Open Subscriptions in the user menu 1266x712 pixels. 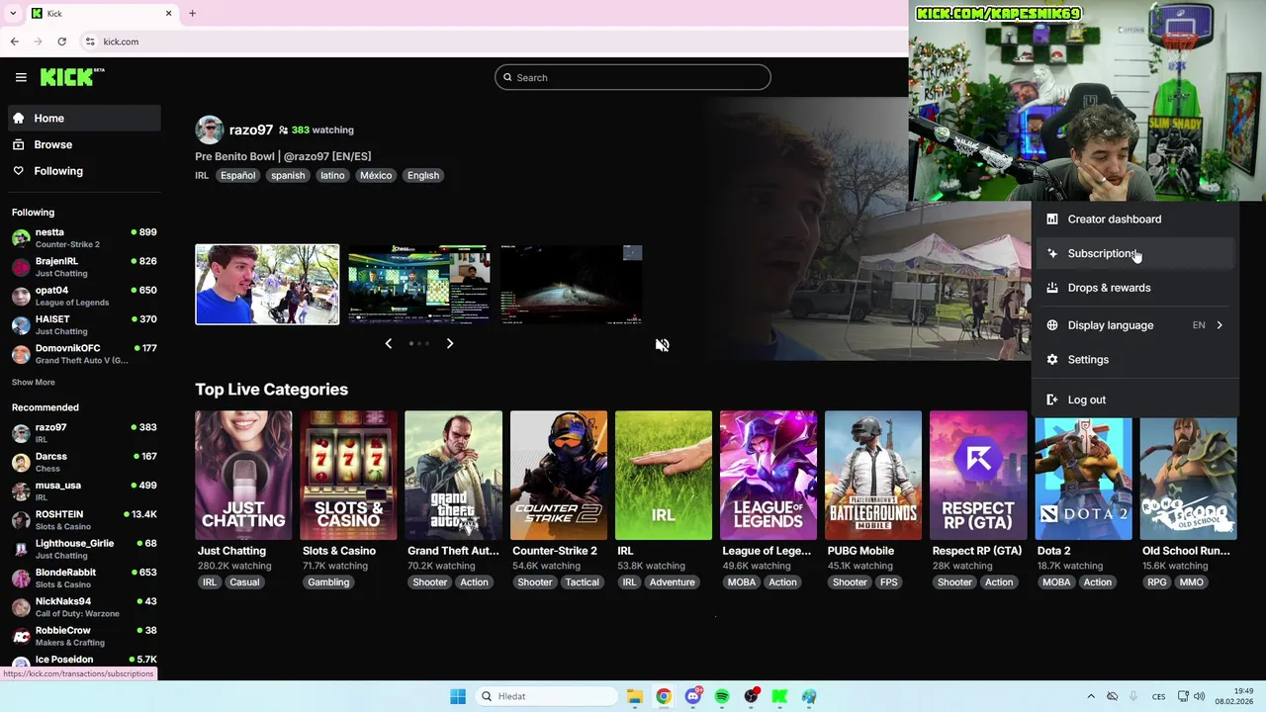[1135, 253]
